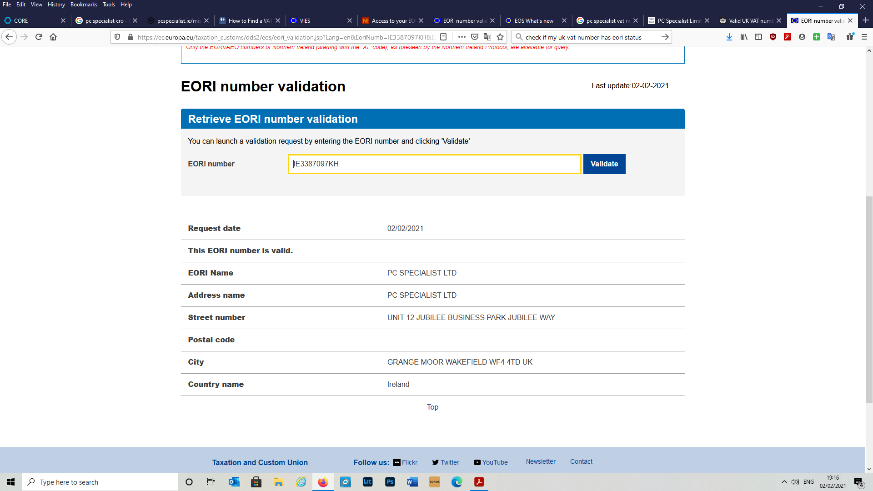The width and height of the screenshot is (873, 491).
Task: Open the notification action center
Action: (x=858, y=482)
